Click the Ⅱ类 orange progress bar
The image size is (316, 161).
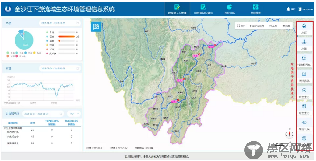[x=67, y=37]
